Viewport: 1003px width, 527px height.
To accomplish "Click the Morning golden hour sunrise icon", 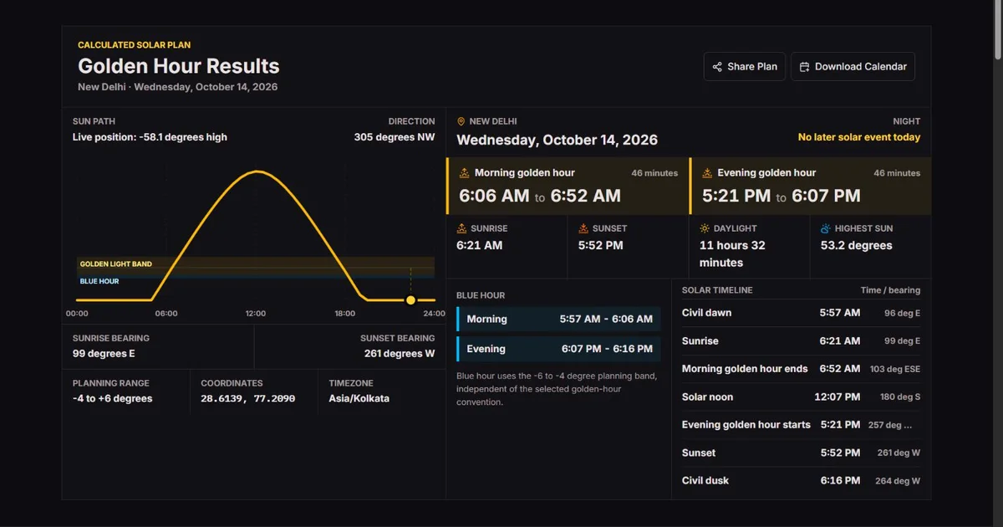I will point(465,173).
